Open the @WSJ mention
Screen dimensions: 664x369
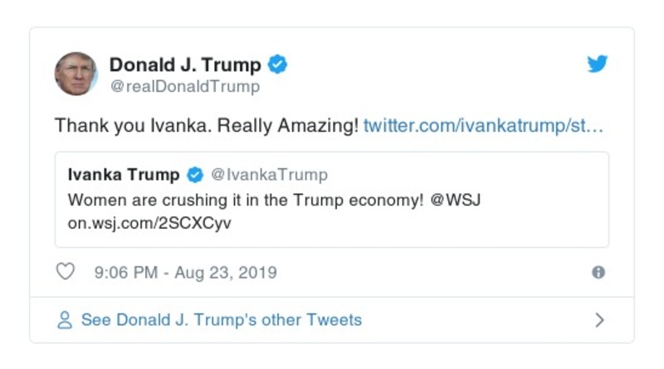(449, 200)
